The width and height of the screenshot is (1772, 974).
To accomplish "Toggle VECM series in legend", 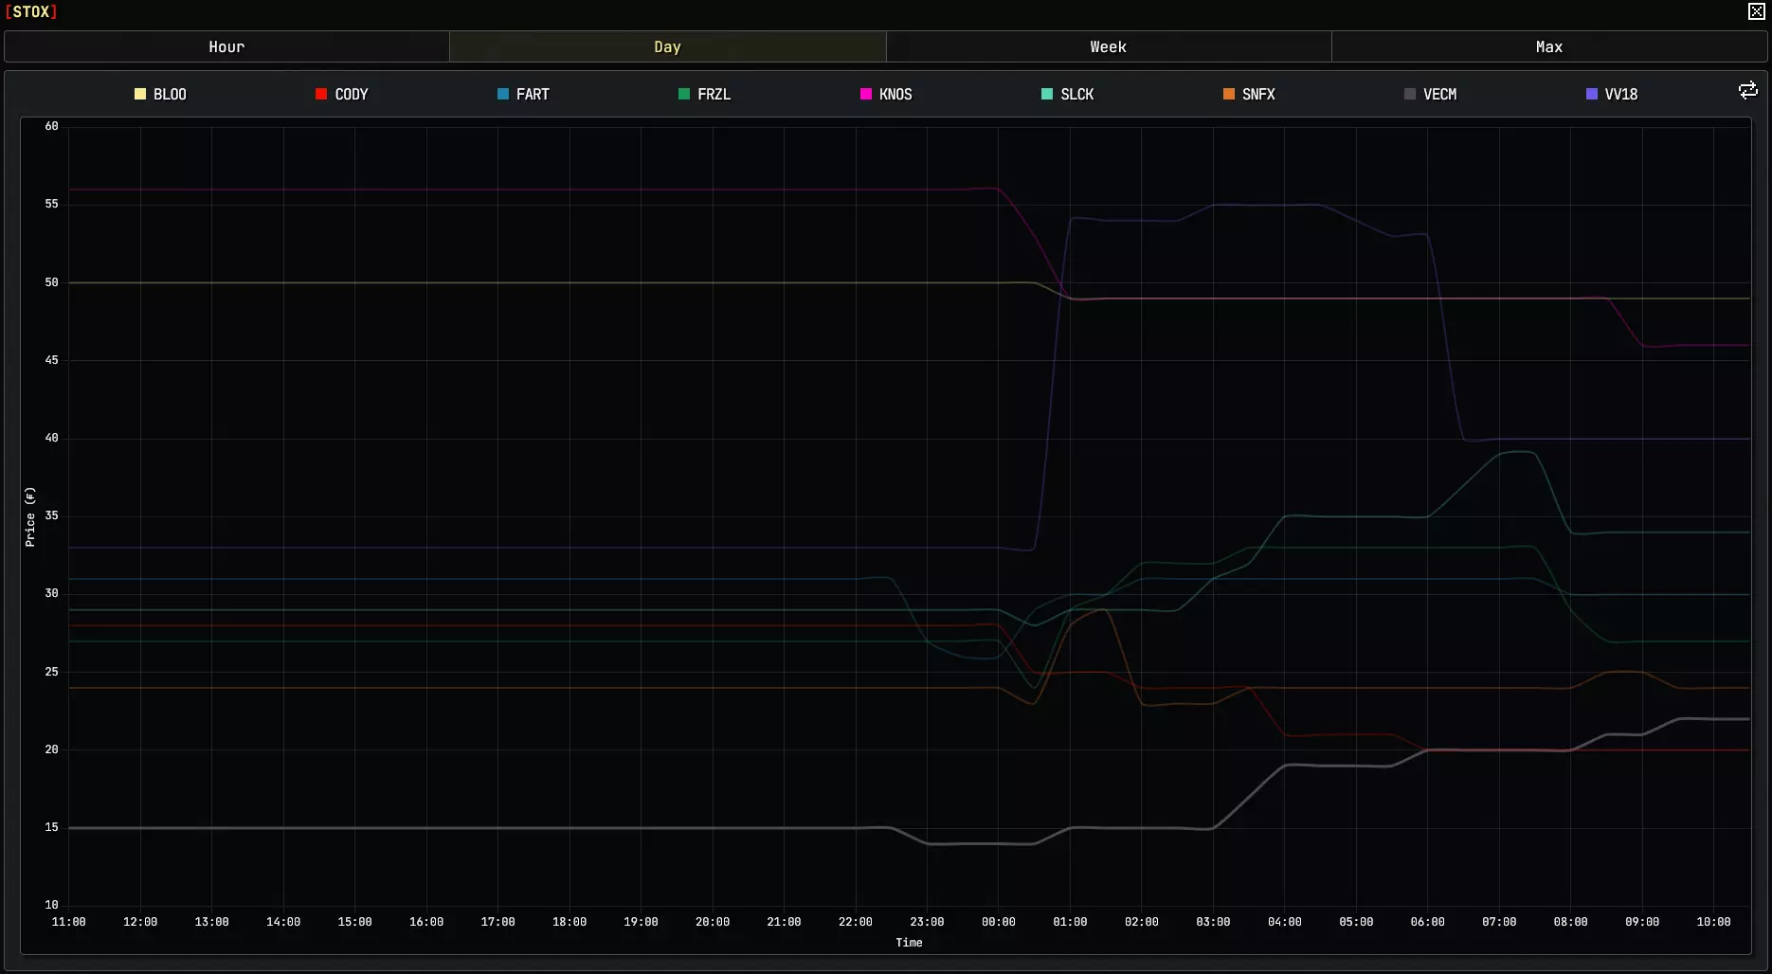I will [1431, 94].
